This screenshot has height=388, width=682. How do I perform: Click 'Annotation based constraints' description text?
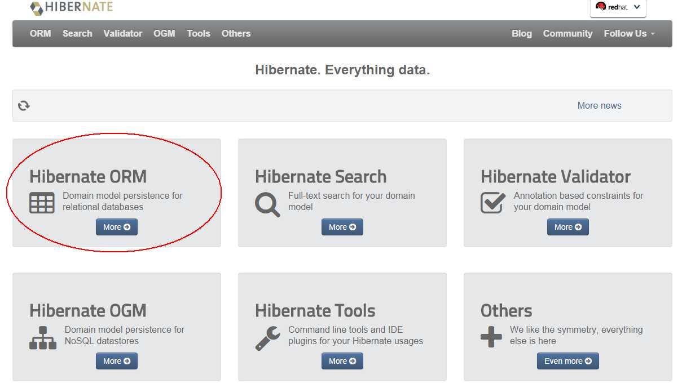click(x=578, y=201)
